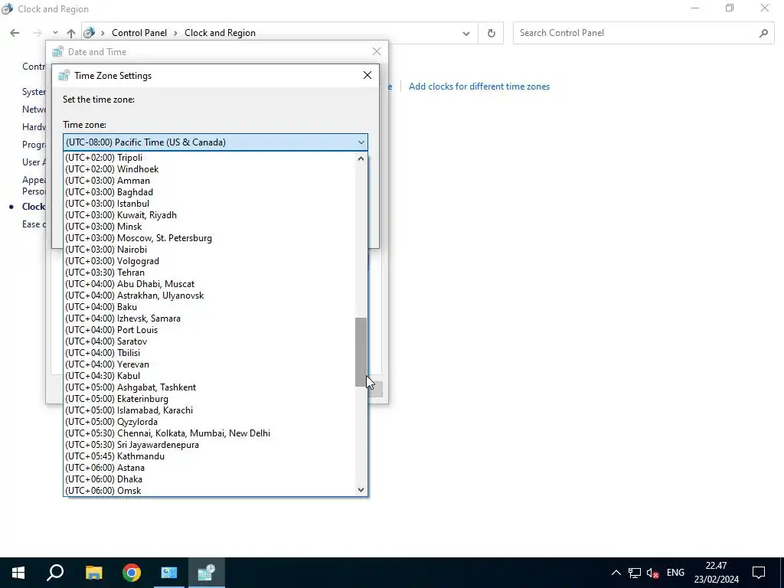This screenshot has width=784, height=588.
Task: Open the Recent locations chevron
Action: coord(55,33)
